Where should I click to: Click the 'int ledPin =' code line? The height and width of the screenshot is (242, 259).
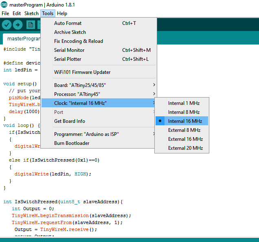tap(20, 70)
